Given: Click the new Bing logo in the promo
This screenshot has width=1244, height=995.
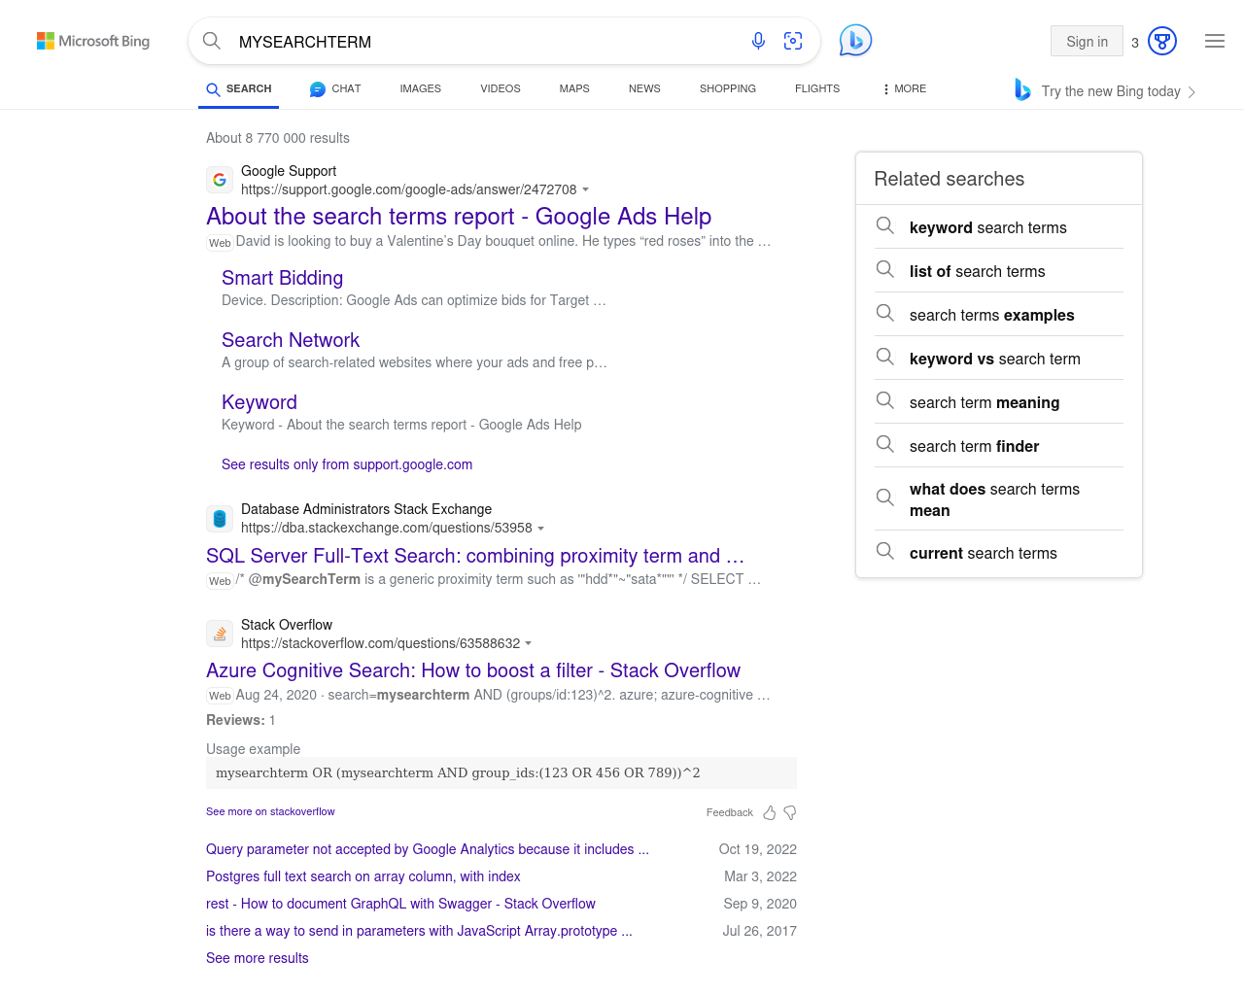Looking at the screenshot, I should pos(1022,89).
